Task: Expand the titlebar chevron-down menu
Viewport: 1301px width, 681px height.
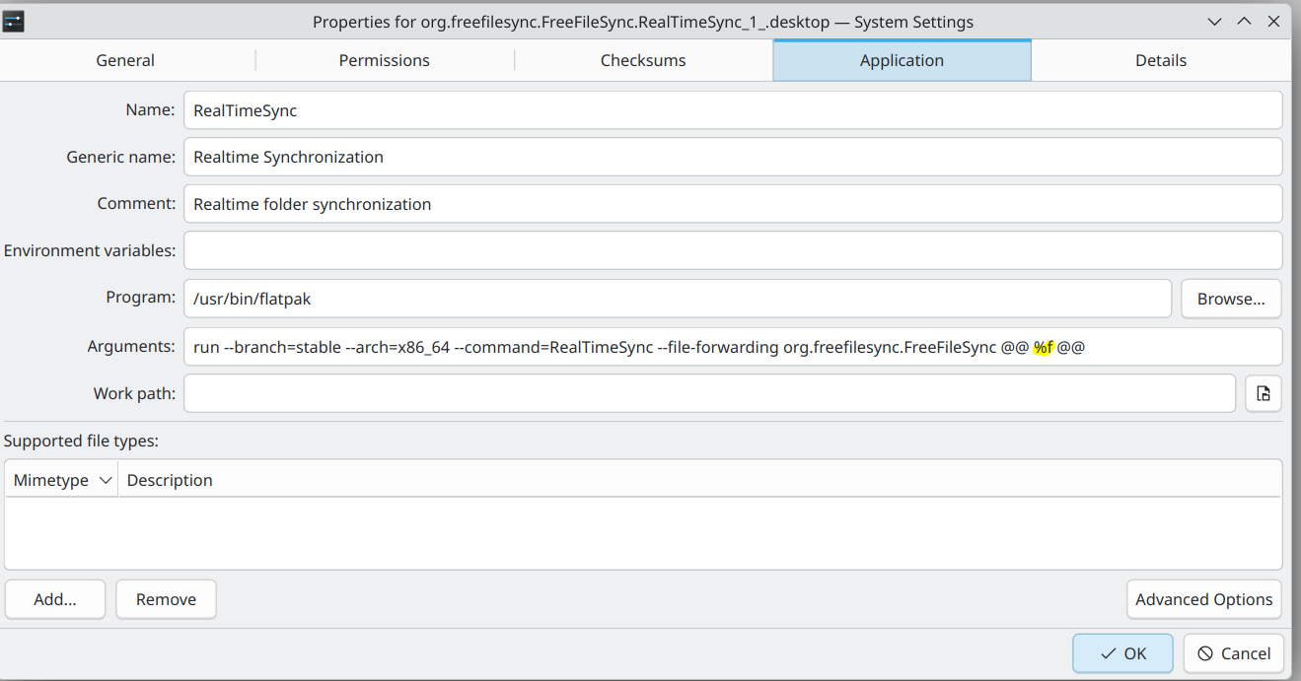Action: (1215, 21)
